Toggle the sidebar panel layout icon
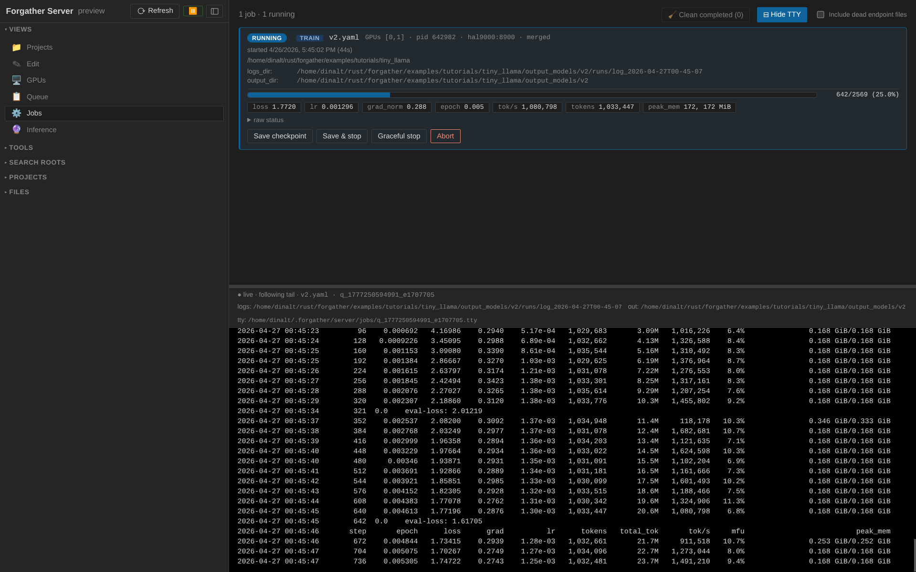The height and width of the screenshot is (572, 916). [x=215, y=11]
